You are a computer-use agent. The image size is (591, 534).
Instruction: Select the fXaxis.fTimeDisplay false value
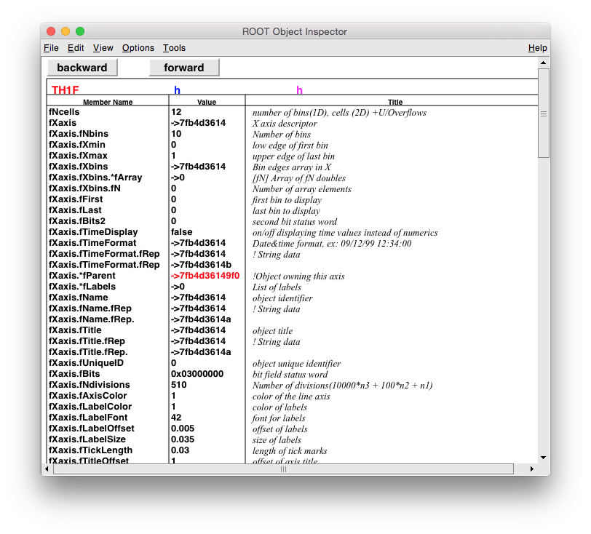pos(183,232)
